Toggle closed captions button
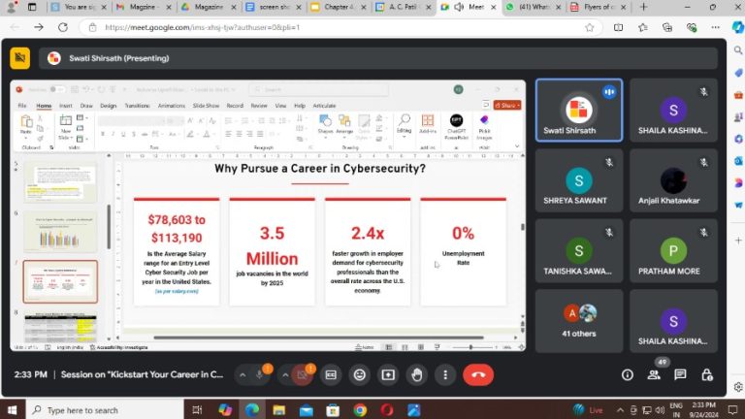This screenshot has width=745, height=419. [x=332, y=374]
